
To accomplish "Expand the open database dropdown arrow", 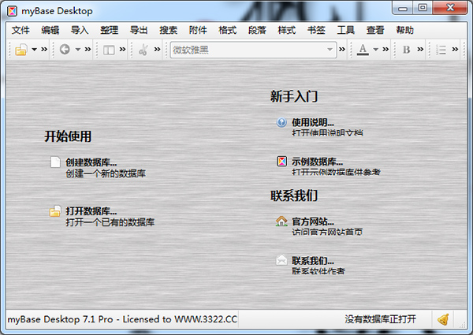I will [x=35, y=50].
